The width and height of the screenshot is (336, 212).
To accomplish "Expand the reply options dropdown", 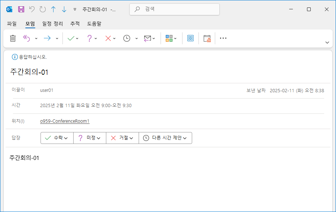I will pyautogui.click(x=36, y=39).
